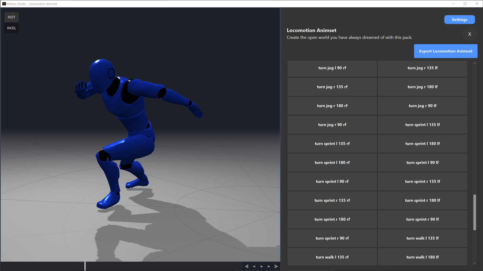The width and height of the screenshot is (483, 271).
Task: Play the animation with the forward arrow icon
Action: click(261, 266)
